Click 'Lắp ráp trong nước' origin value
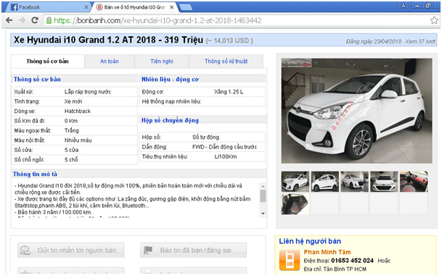The width and height of the screenshot is (442, 278). point(88,92)
